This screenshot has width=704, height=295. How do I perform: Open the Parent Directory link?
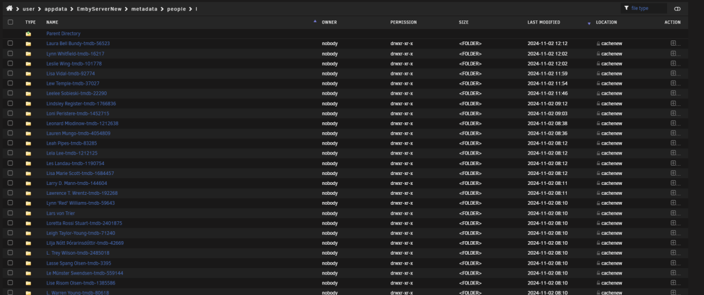point(63,33)
